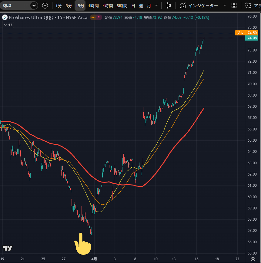
Task: Switch to the 1時間 timeframe
Action: coord(94,6)
